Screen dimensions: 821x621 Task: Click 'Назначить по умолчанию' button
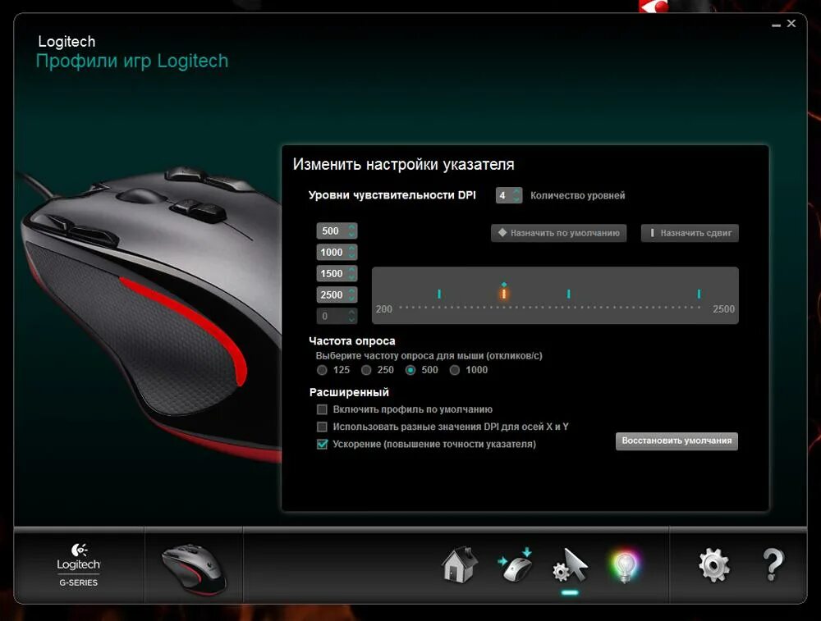(558, 233)
